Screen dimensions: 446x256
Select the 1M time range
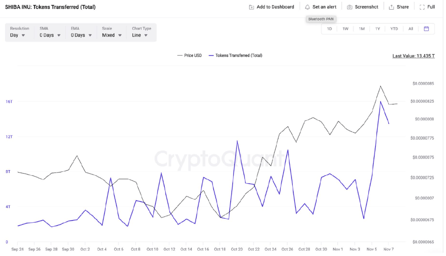362,29
